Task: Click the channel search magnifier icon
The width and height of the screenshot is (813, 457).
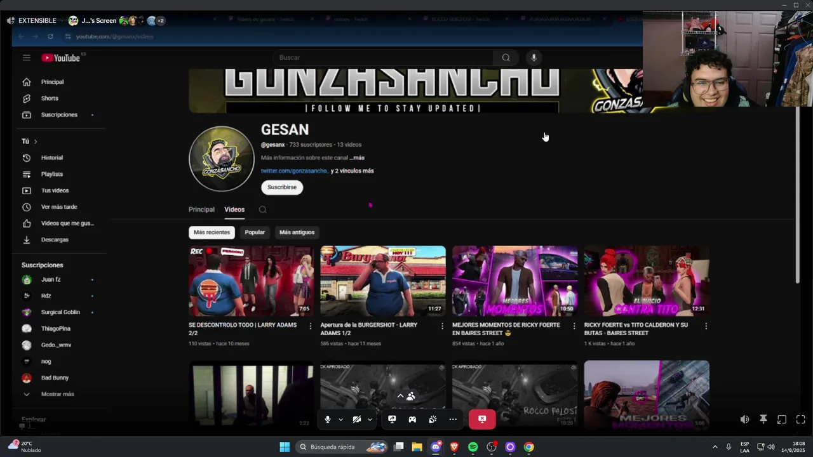Action: point(262,209)
